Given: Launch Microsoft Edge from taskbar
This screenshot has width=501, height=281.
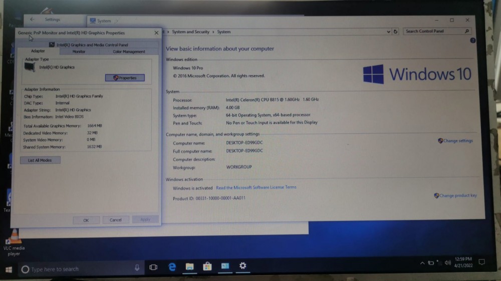Looking at the screenshot, I should pyautogui.click(x=172, y=266).
